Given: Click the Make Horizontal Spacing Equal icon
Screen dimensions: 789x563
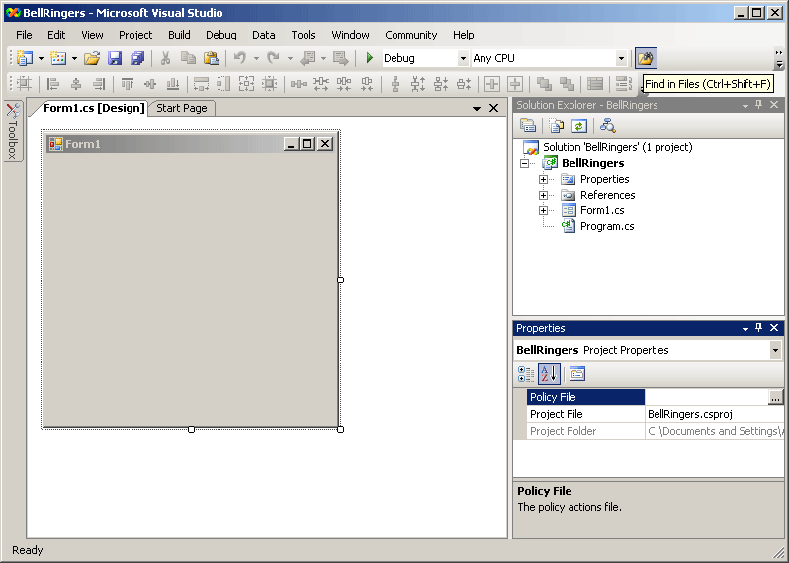Looking at the screenshot, I should click(299, 83).
